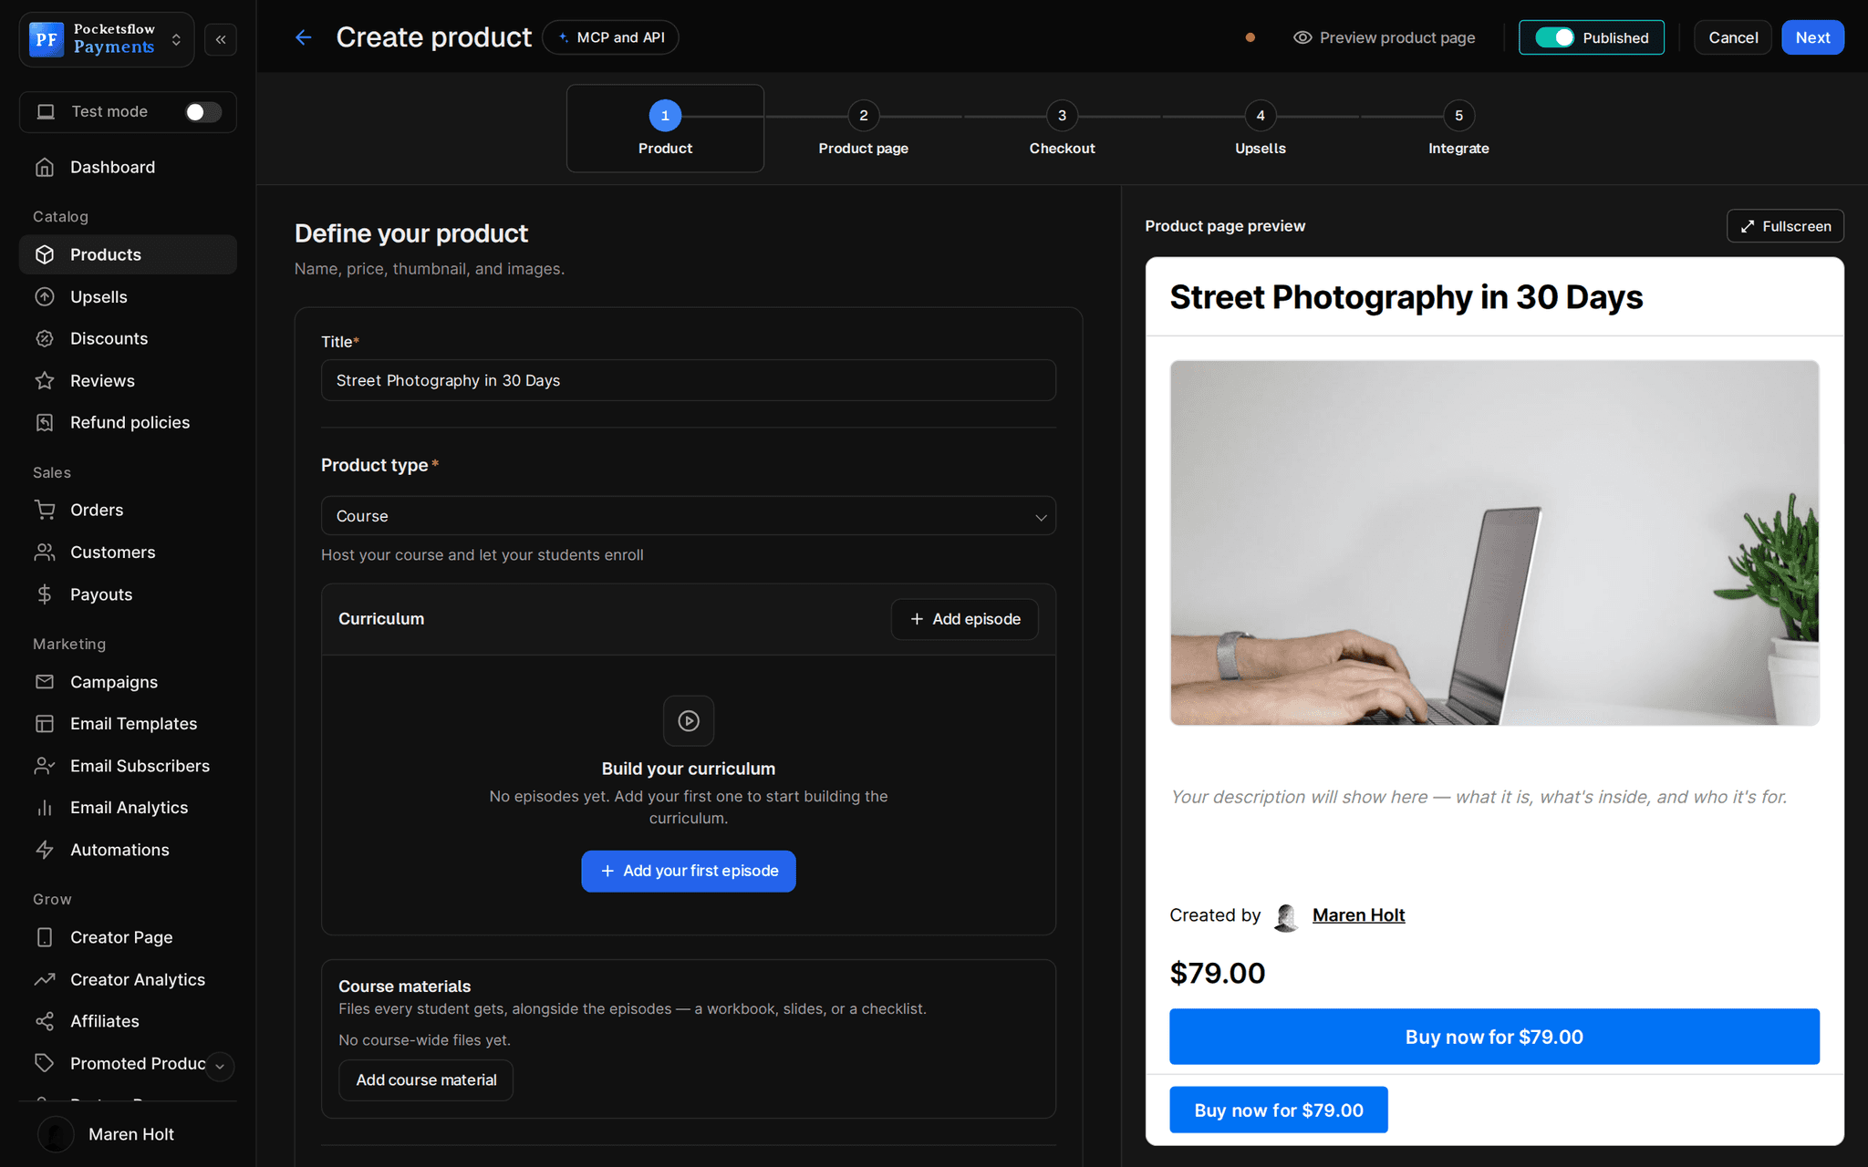Collapse the sidebar with double chevron icon
The image size is (1868, 1167).
pos(221,39)
